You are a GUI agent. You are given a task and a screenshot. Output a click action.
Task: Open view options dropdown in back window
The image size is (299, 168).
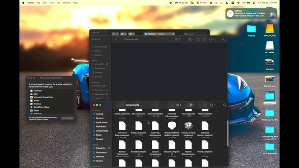tap(123, 34)
